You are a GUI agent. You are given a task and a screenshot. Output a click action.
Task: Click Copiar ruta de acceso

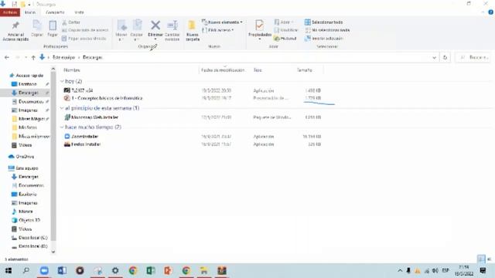click(x=85, y=30)
